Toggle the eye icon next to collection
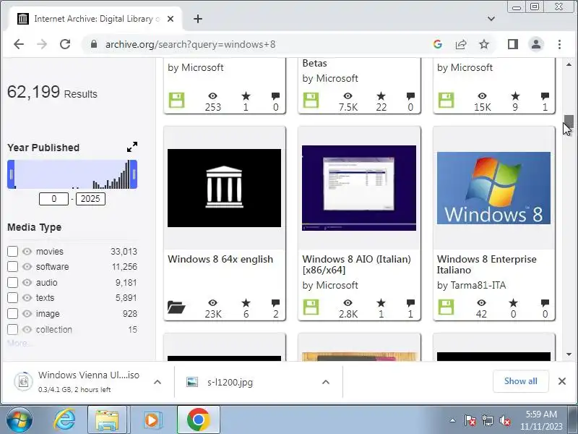The width and height of the screenshot is (578, 434). (27, 329)
